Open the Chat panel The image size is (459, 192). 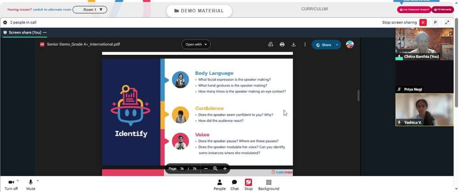235,185
